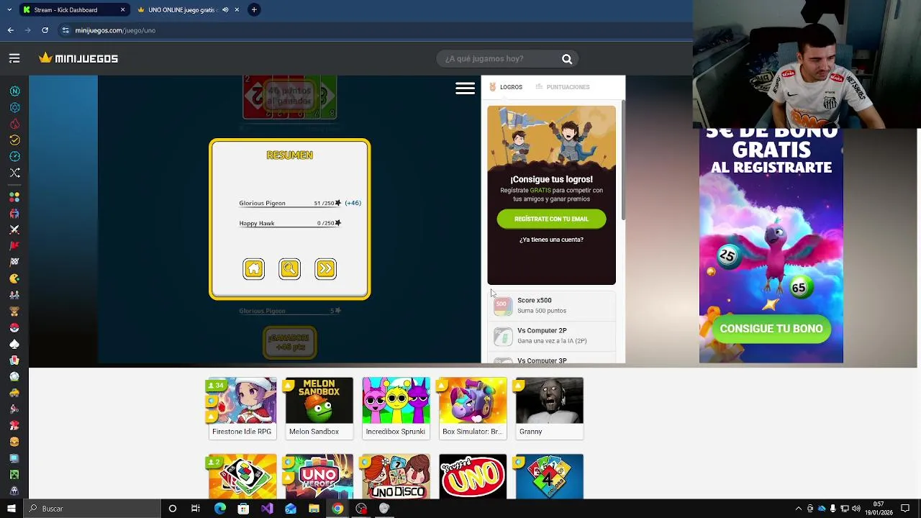Click the Windows 'Buscar' search box

91,509
